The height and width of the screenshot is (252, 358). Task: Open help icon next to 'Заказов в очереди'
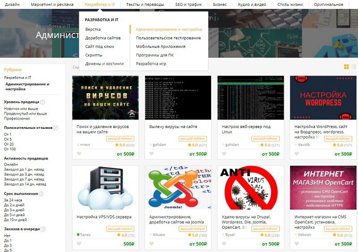[x=43, y=229]
